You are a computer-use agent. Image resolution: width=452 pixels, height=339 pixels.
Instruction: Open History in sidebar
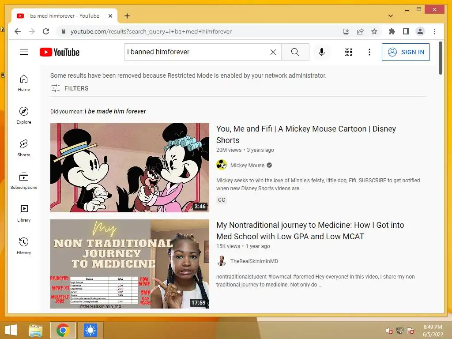tap(24, 246)
